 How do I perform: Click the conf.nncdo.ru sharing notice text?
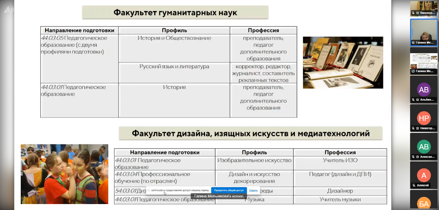[180, 190]
